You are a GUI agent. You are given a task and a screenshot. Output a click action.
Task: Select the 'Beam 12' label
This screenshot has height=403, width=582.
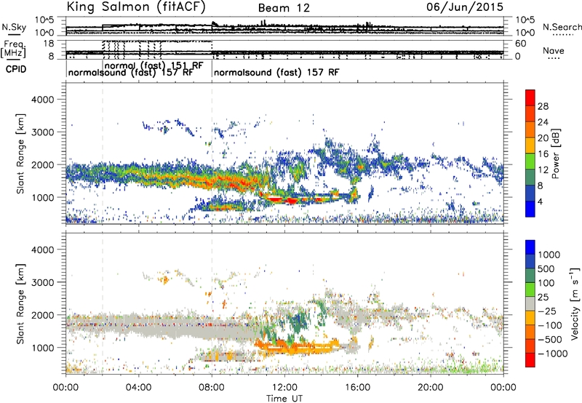[x=284, y=8]
